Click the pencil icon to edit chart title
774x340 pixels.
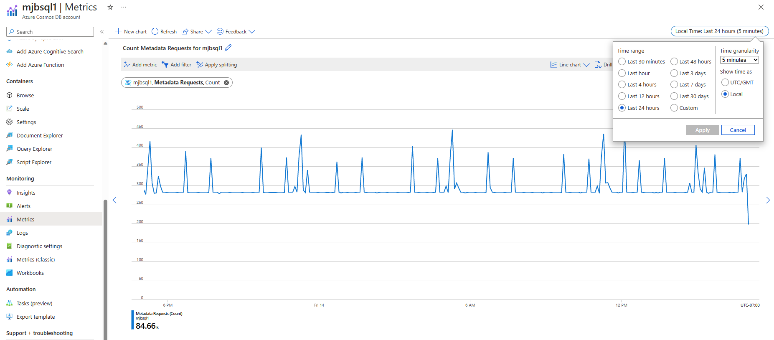(x=228, y=48)
